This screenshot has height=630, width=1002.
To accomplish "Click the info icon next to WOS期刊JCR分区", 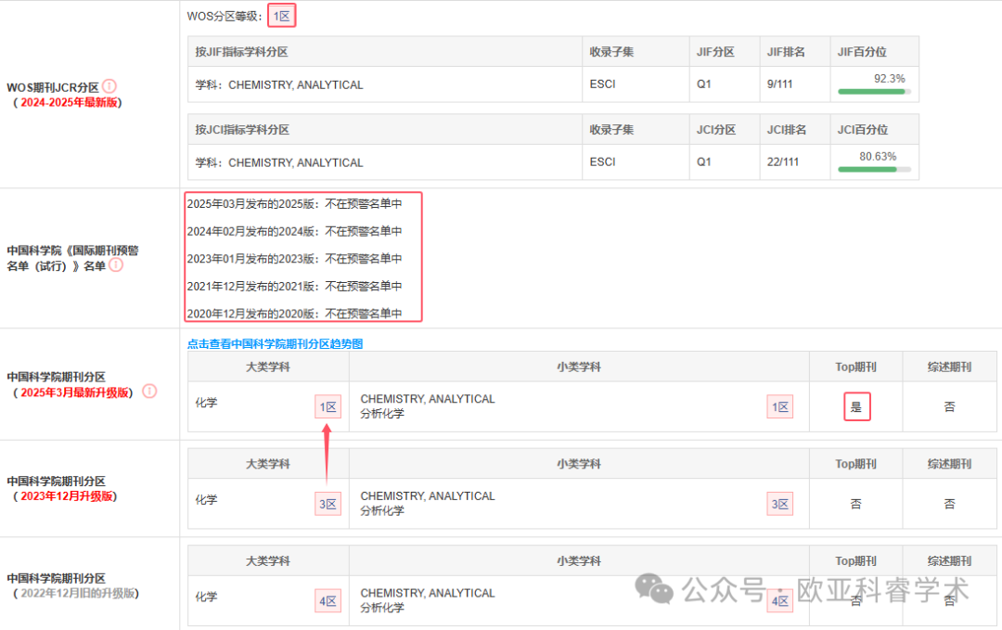I will [109, 85].
